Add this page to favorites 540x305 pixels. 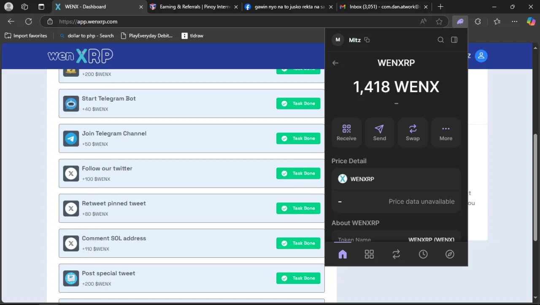439,22
